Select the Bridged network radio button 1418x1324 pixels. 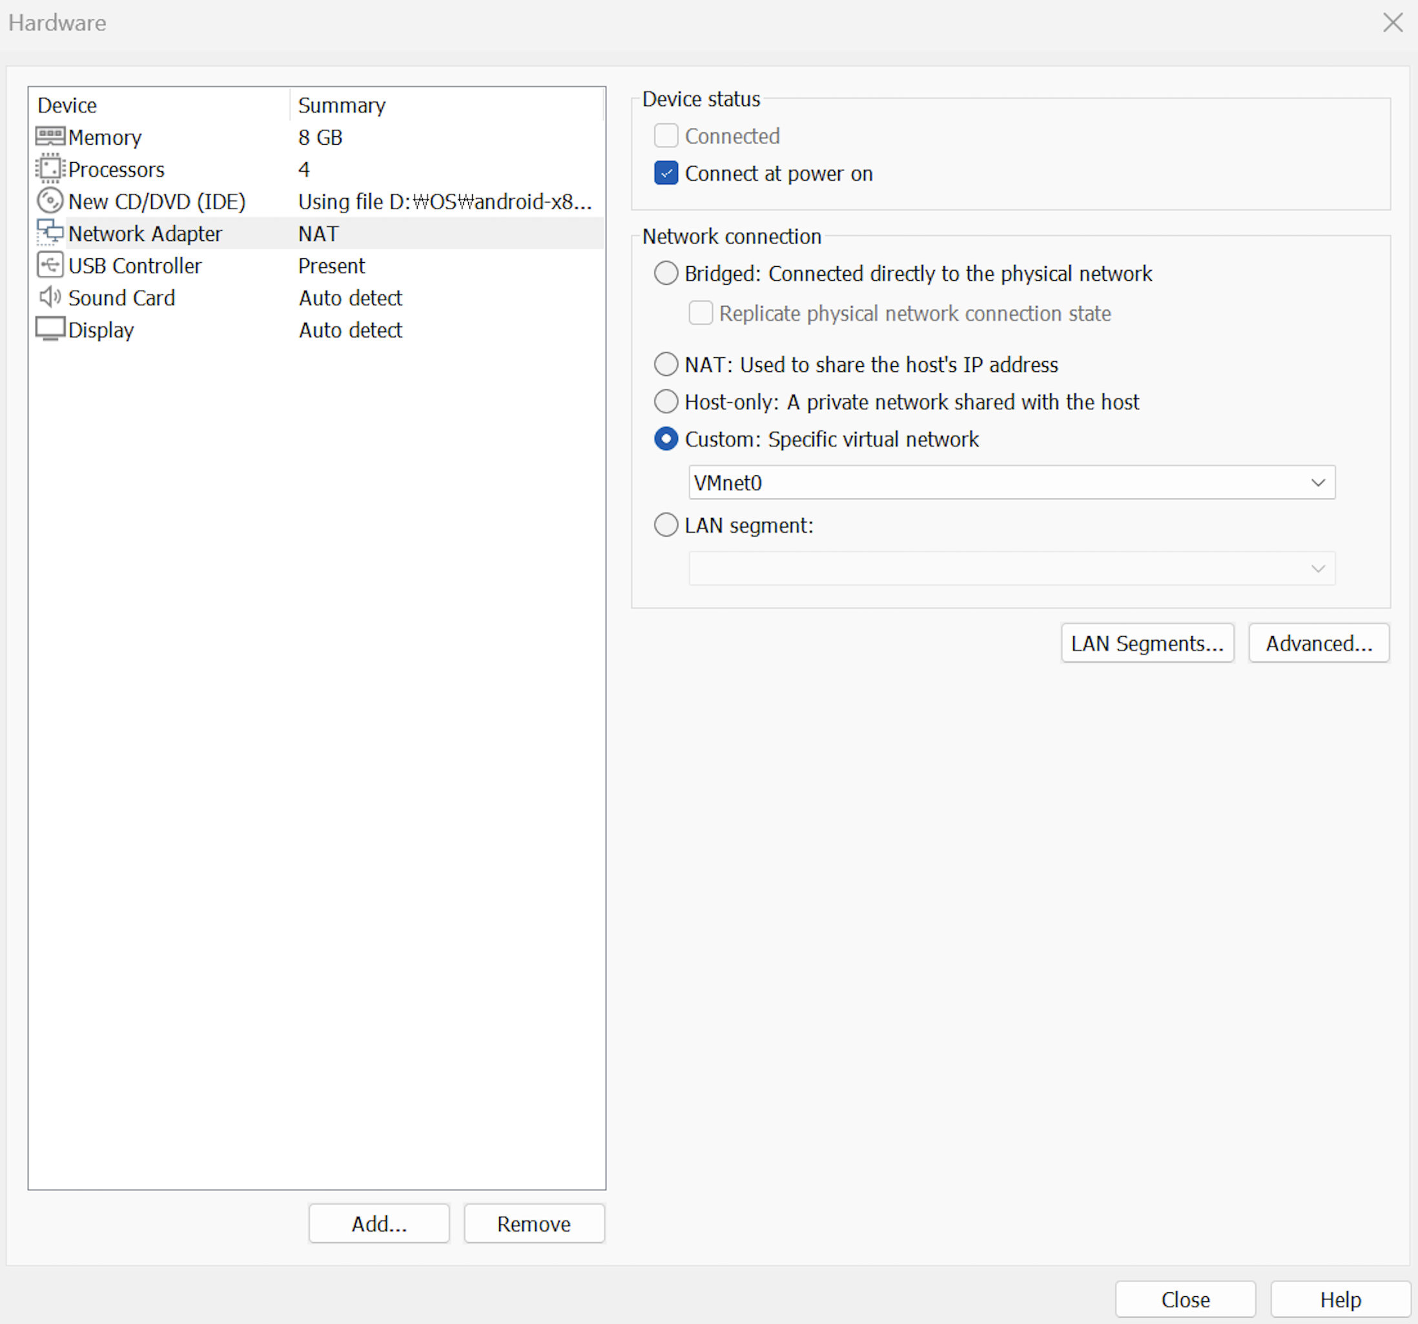666,273
